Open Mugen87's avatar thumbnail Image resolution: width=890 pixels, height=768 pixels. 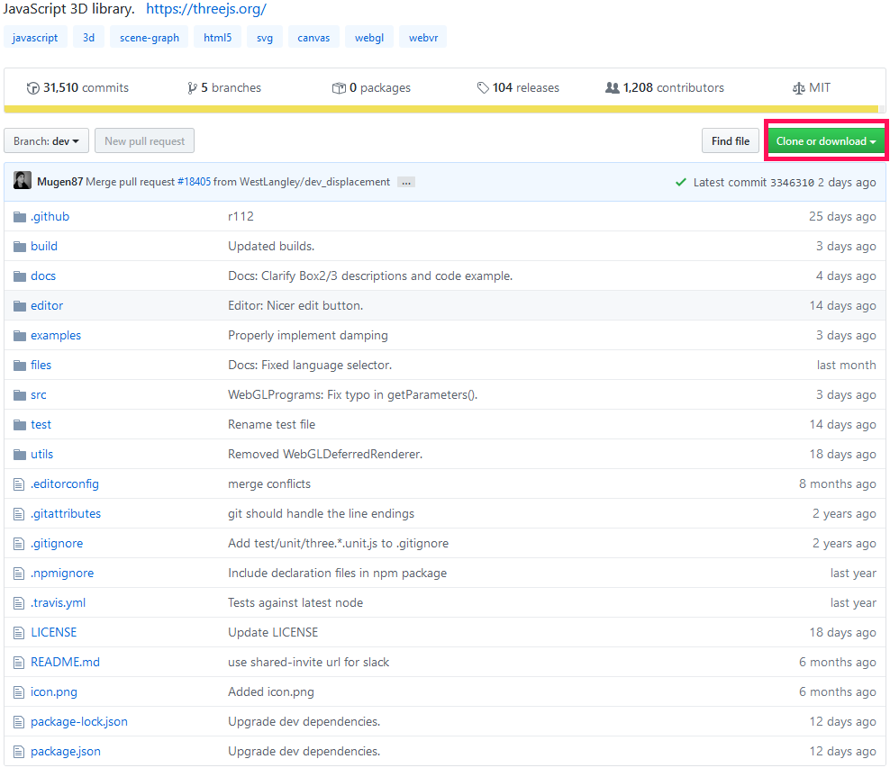point(23,180)
